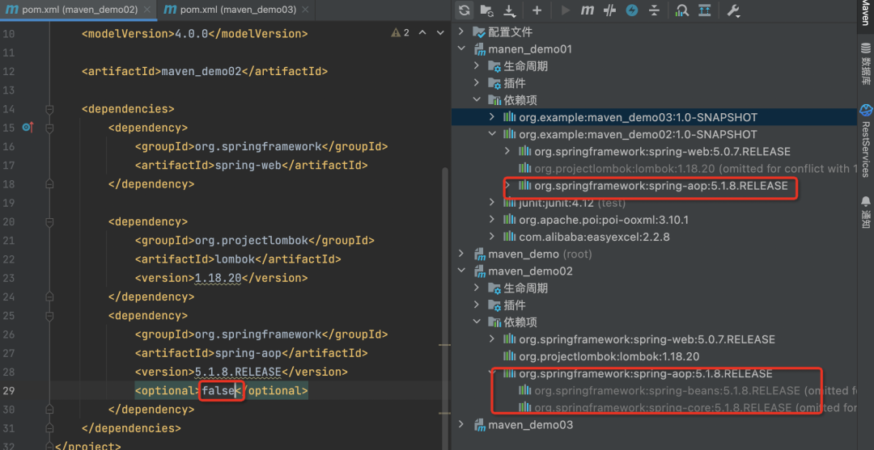Place cursor in optional value 'false'

pyautogui.click(x=218, y=391)
